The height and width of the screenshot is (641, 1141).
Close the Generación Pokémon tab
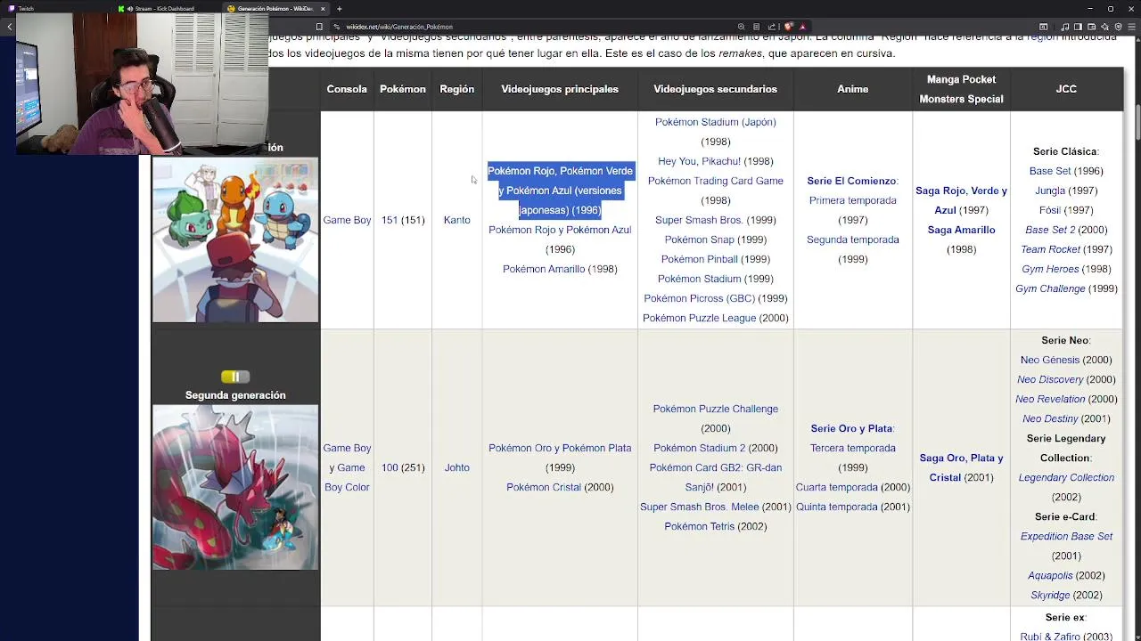(x=323, y=9)
